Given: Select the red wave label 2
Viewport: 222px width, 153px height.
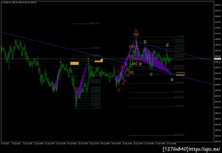Looking at the screenshot, I should (119, 90).
